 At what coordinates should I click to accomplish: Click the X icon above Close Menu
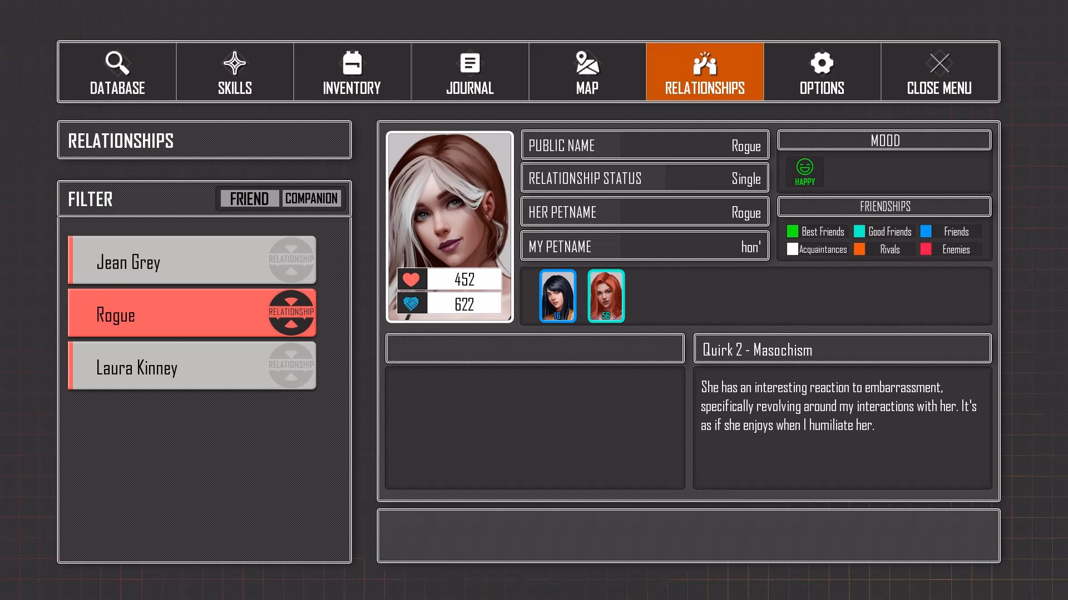click(940, 63)
